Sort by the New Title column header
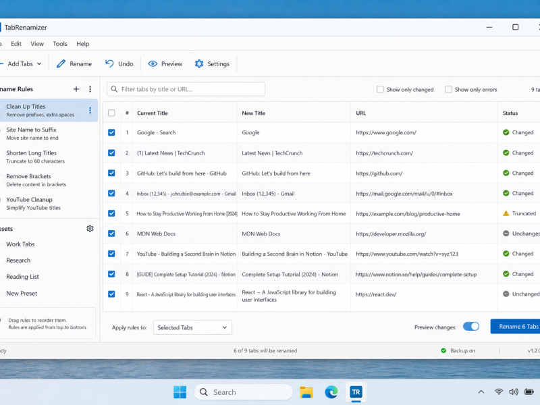Viewport: 540px width, 405px height. click(254, 113)
